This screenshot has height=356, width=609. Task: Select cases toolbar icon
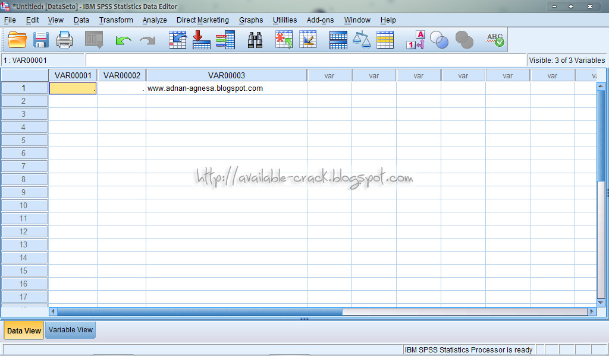(385, 40)
